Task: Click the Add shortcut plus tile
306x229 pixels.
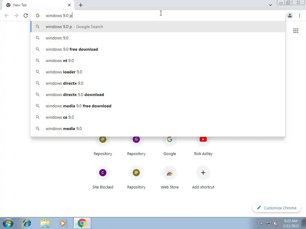Action: coord(203,178)
